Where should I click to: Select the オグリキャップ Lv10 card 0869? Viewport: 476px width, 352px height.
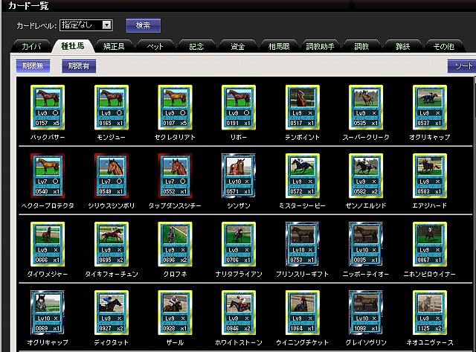tap(48, 313)
